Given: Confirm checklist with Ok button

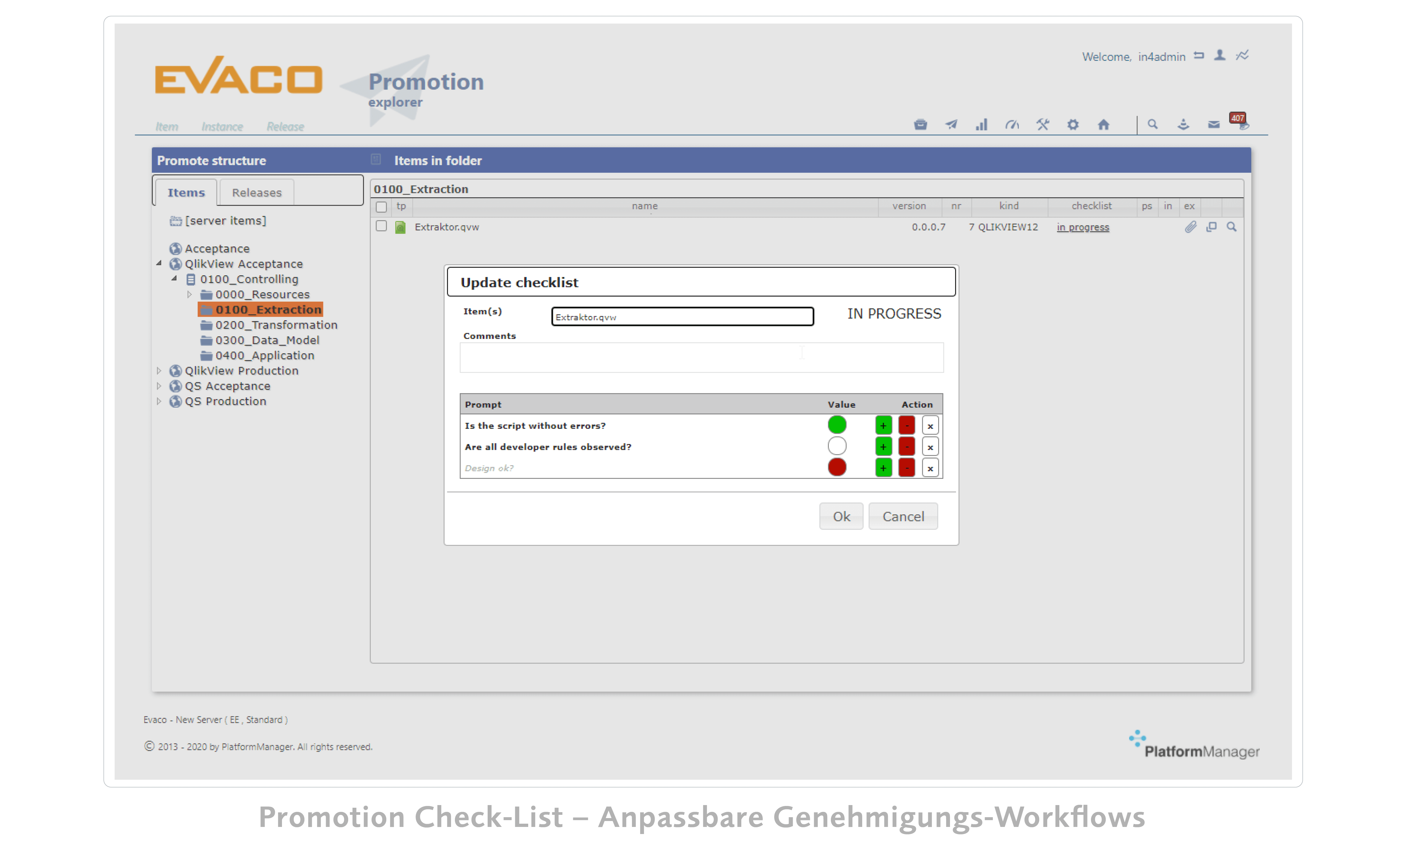Looking at the screenshot, I should click(840, 516).
